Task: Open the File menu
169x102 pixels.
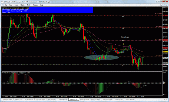Action: pyautogui.click(x=6, y=5)
